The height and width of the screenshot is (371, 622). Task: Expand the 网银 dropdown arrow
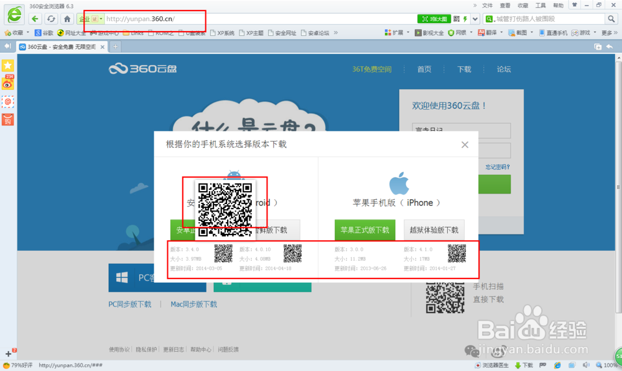click(x=471, y=32)
